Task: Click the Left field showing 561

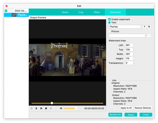Action: (x=129, y=45)
